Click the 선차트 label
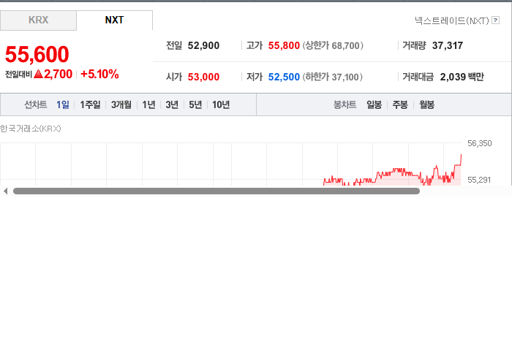 click(36, 104)
